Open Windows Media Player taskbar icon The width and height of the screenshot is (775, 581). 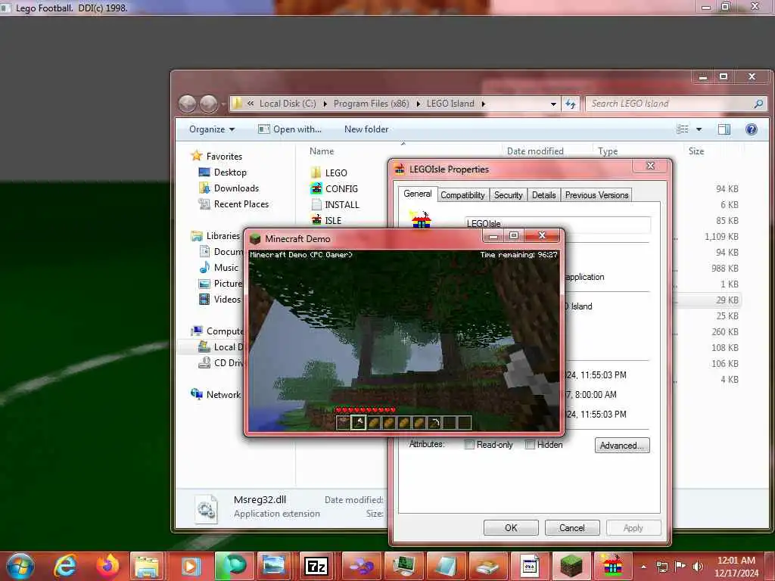click(x=191, y=566)
